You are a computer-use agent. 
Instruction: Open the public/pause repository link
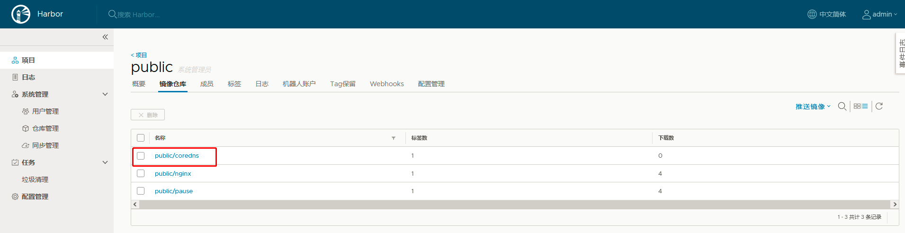pos(174,191)
